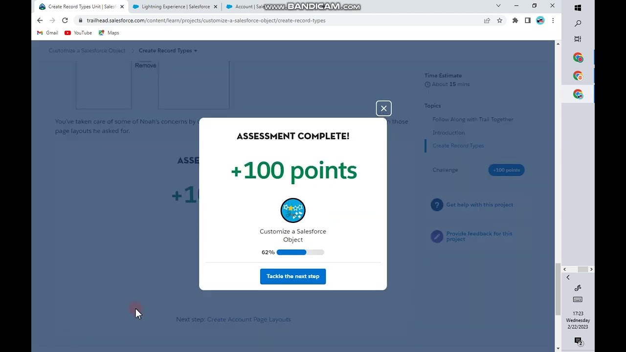Click taskbar overflow right arrow
The height and width of the screenshot is (352, 626).
591,269
